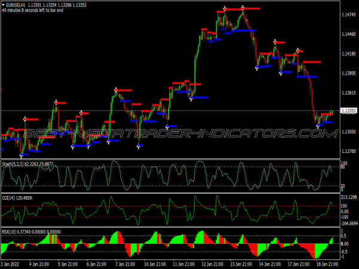Click the 1.13050 price axis label

349,132
